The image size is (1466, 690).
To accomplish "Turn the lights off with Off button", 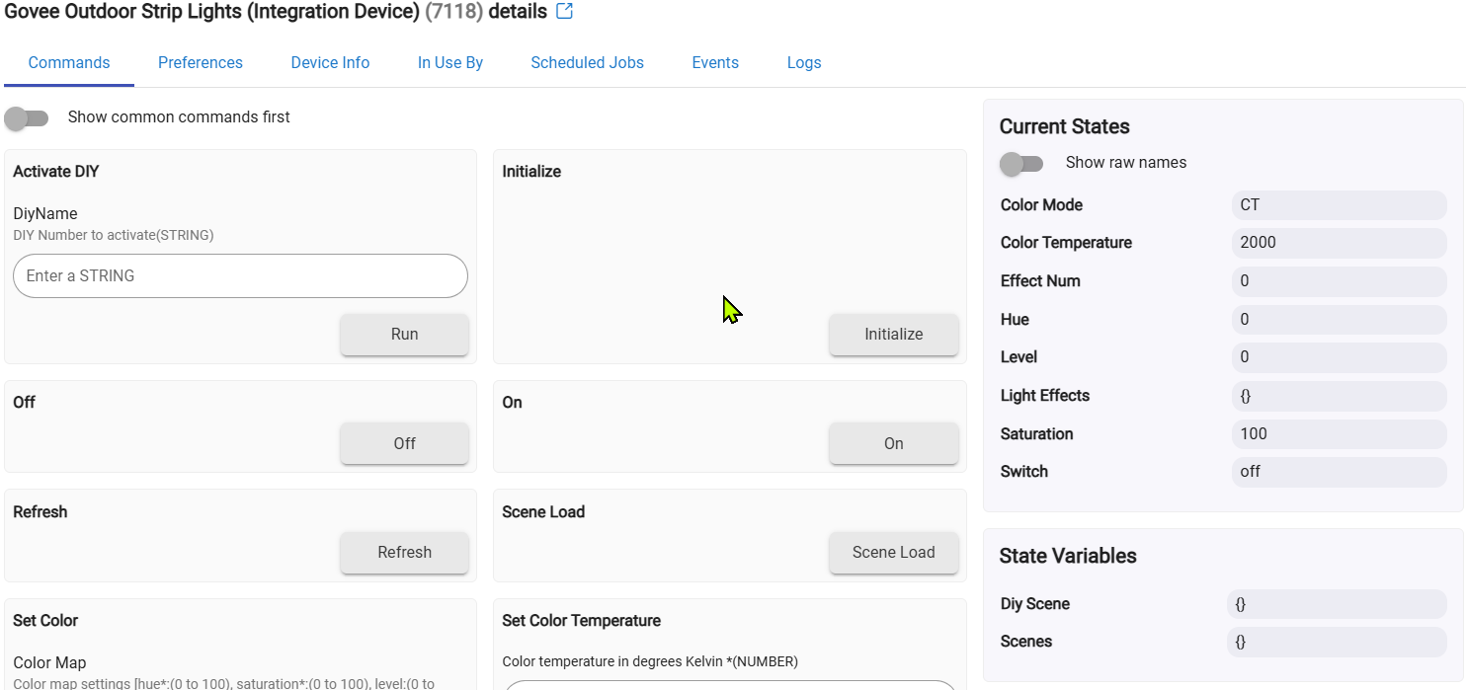I will [x=404, y=444].
